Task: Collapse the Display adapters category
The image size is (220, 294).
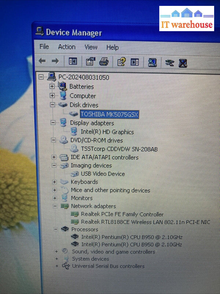Action: (53, 123)
